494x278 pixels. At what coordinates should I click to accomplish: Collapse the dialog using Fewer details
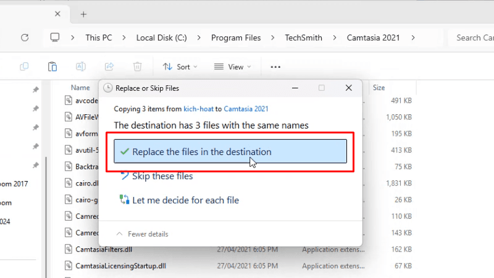(142, 234)
